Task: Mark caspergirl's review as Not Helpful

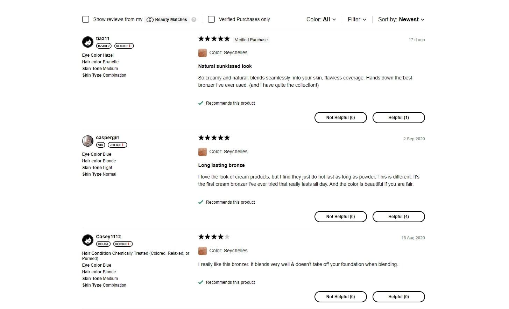Action: [340, 217]
